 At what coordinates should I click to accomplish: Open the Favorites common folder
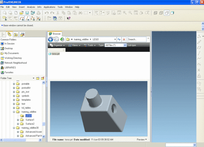[7, 72]
